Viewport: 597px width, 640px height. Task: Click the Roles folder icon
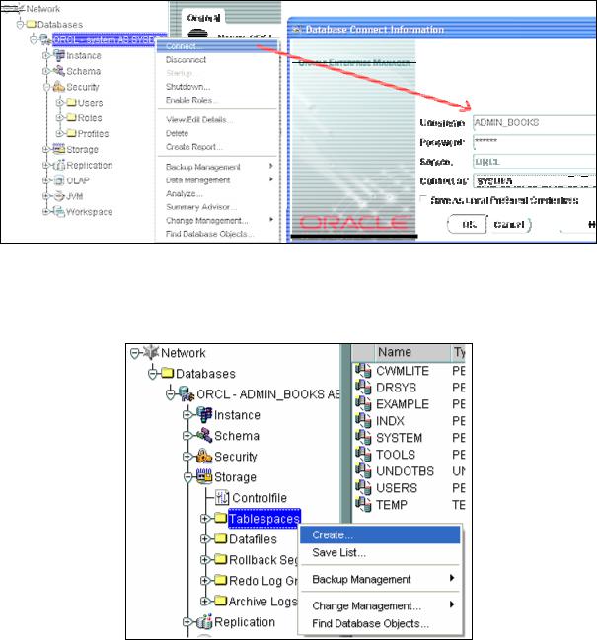click(71, 117)
